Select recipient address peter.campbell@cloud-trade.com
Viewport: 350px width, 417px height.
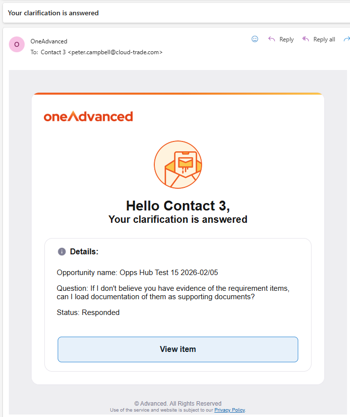click(x=117, y=52)
